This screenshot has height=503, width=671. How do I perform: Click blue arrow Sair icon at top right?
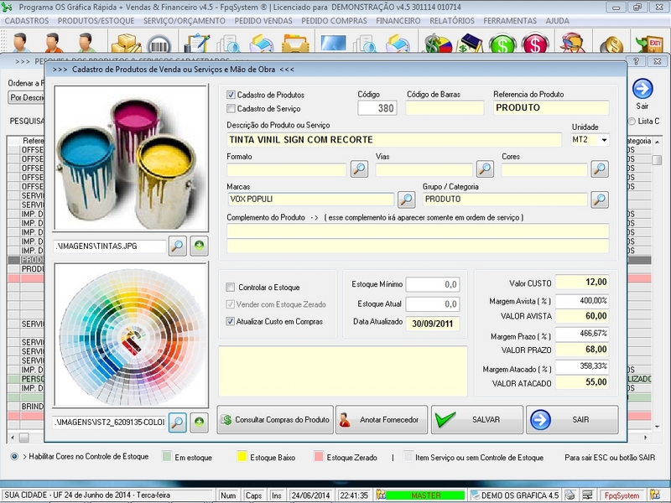pyautogui.click(x=642, y=89)
